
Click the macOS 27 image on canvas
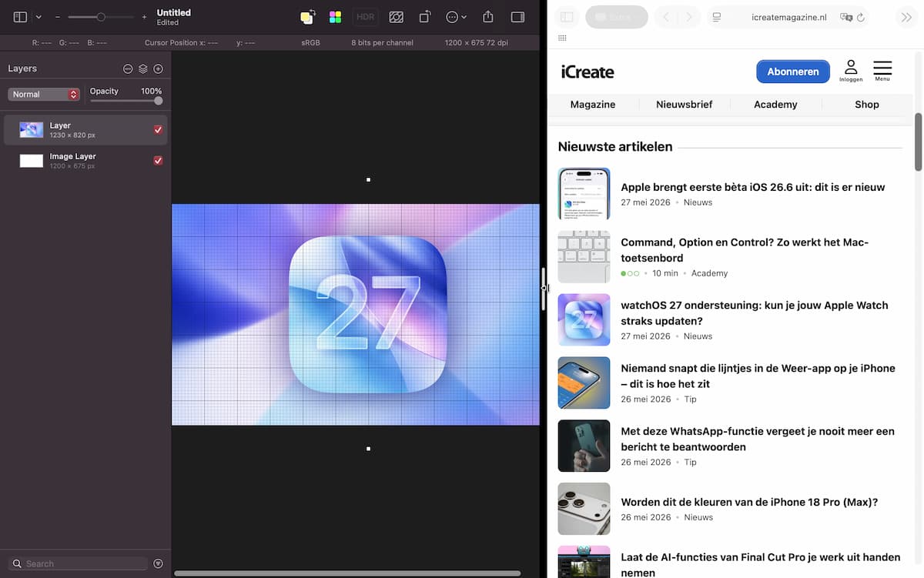(x=356, y=314)
